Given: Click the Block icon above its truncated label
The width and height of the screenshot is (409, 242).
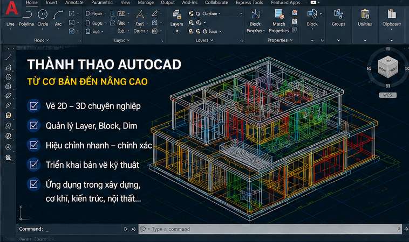Looking at the screenshot, I should 255,15.
